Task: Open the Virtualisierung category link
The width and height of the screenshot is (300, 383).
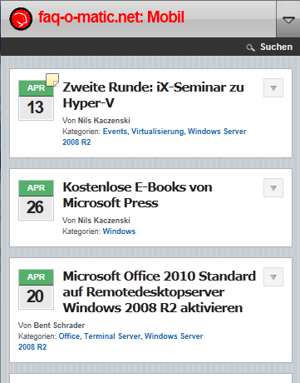Action: click(x=158, y=132)
